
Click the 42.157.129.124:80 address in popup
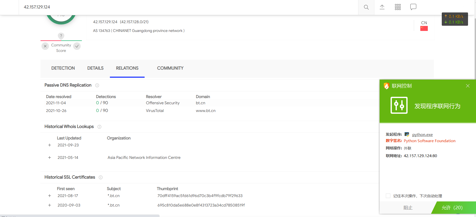[x=420, y=156]
